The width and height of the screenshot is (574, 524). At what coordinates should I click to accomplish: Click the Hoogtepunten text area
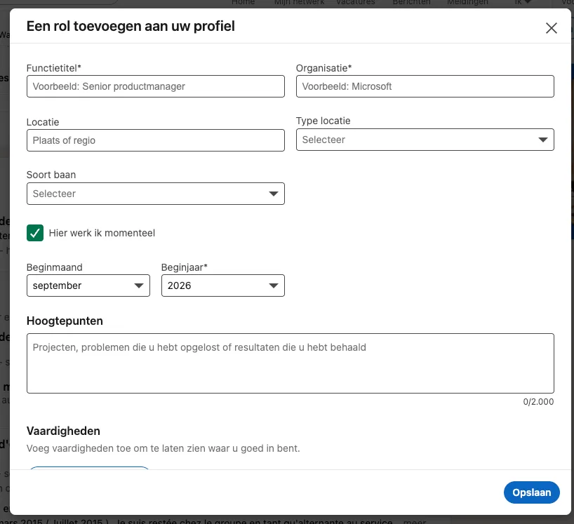[x=291, y=363]
